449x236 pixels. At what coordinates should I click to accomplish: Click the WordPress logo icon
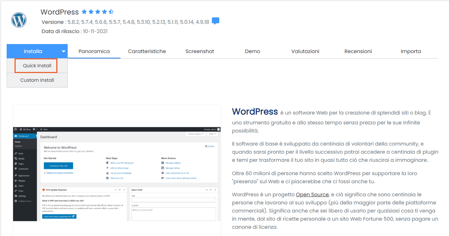[19, 20]
